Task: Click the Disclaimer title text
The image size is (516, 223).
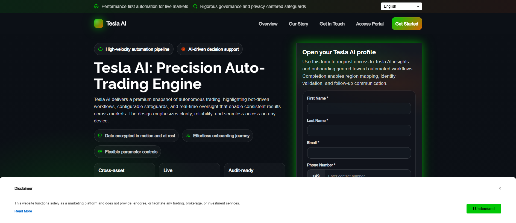Action: click(24, 188)
